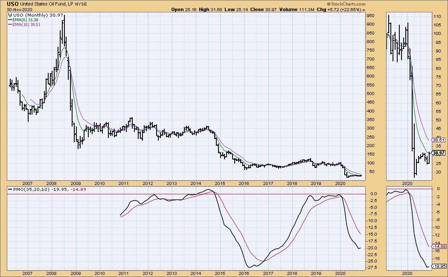
Task: Click the USO ticker symbol in header
Action: coord(13,4)
